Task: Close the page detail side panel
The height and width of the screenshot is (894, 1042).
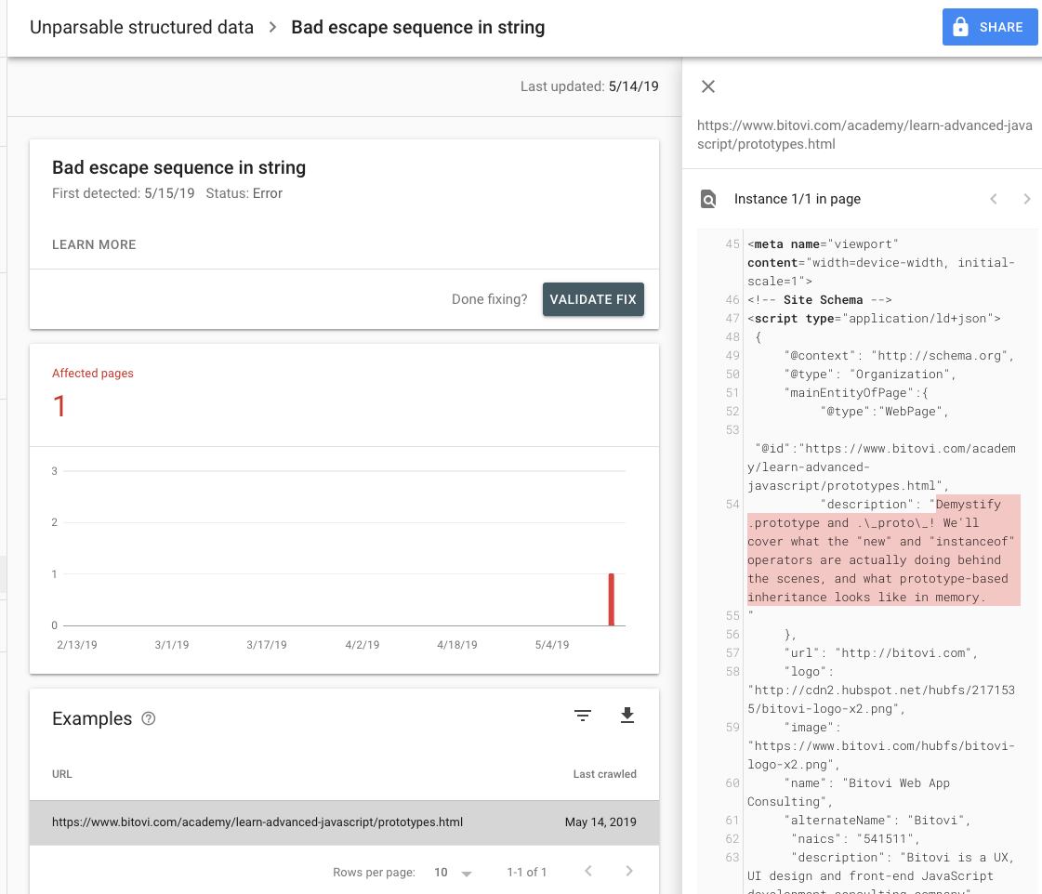Action: coord(708,86)
